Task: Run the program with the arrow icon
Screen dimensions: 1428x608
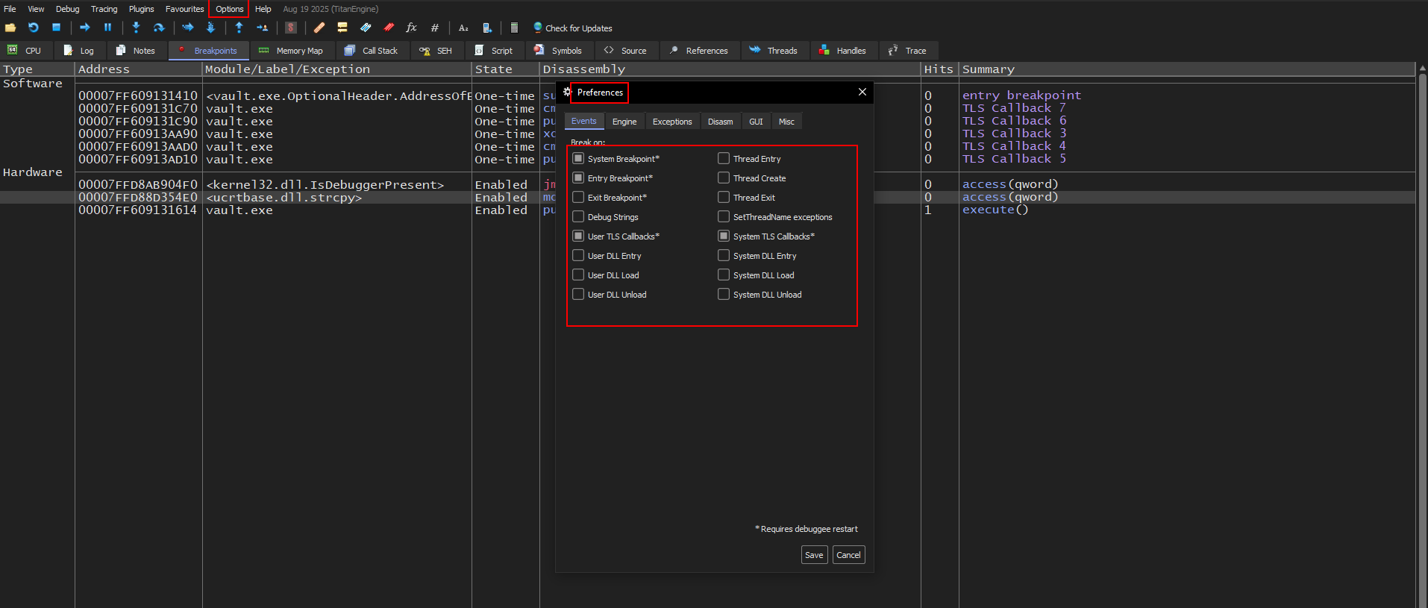Action: pyautogui.click(x=85, y=28)
